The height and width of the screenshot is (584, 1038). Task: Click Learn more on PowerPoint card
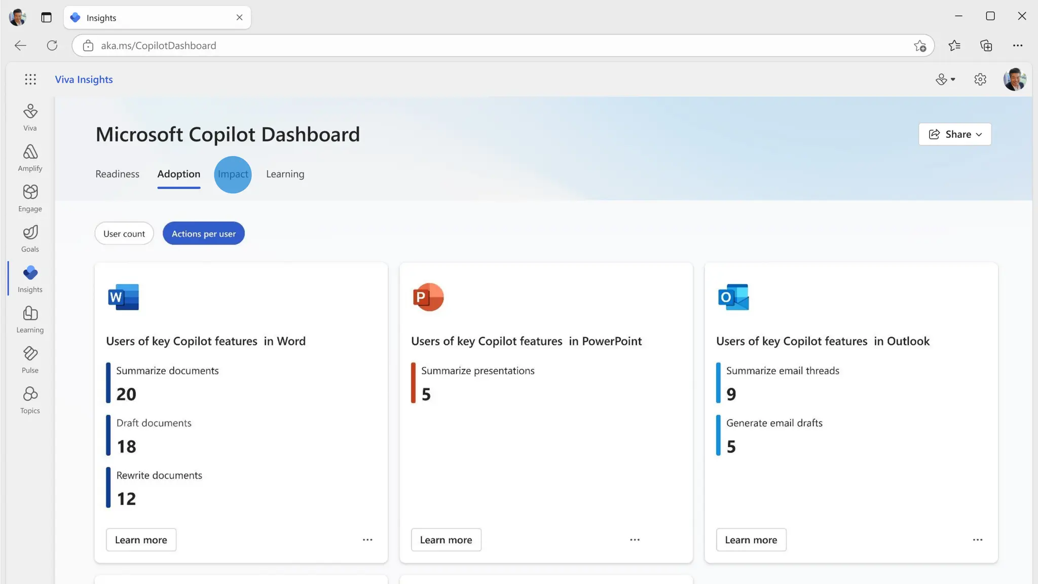446,540
